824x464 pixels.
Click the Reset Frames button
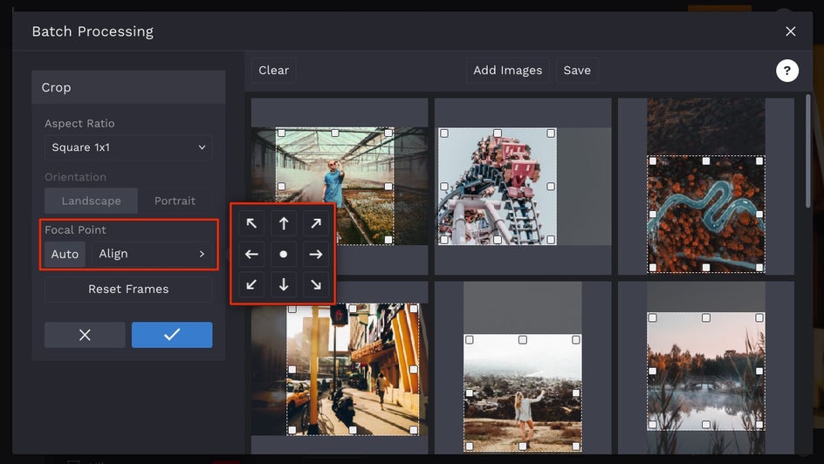128,290
